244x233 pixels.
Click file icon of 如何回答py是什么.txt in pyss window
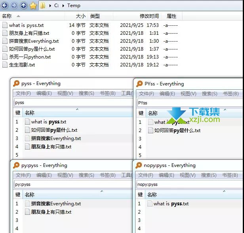pos(27,130)
